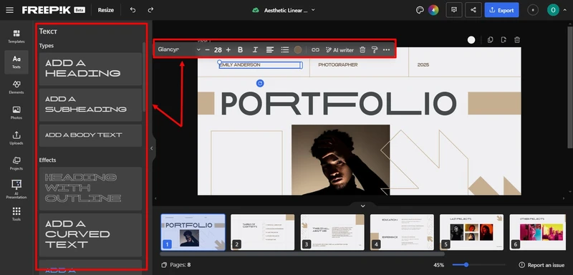Select page 3 thumbnail
The width and height of the screenshot is (573, 275).
(x=332, y=232)
